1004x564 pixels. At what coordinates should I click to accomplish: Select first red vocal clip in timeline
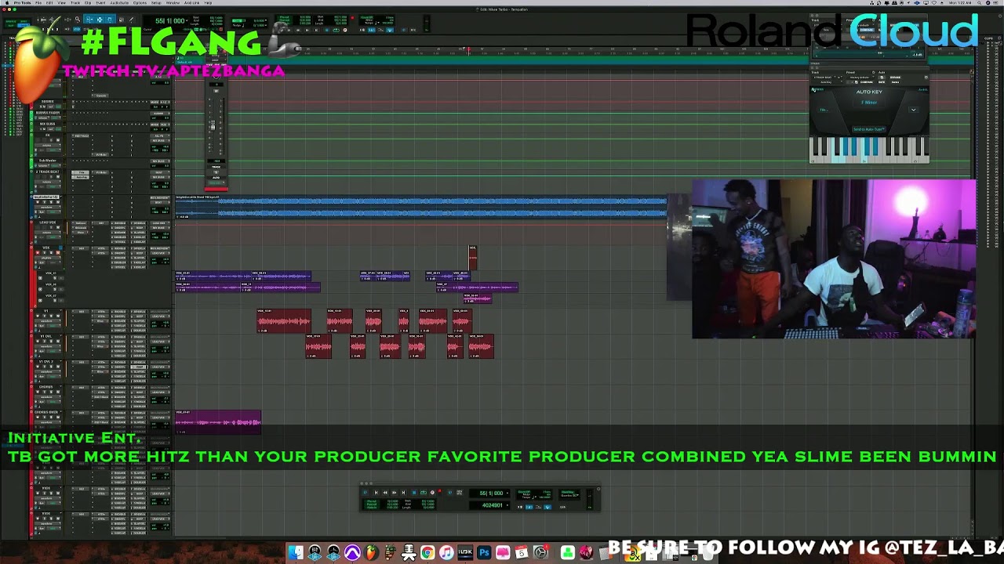(x=284, y=320)
